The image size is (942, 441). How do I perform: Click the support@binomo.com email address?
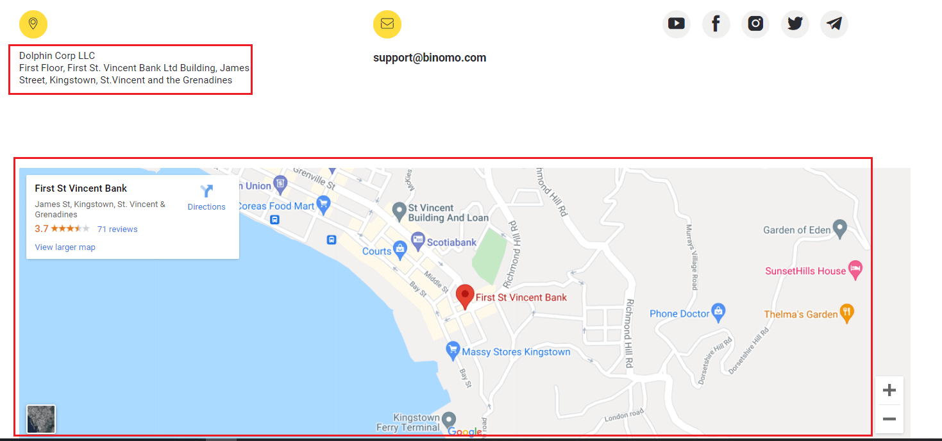pyautogui.click(x=430, y=58)
